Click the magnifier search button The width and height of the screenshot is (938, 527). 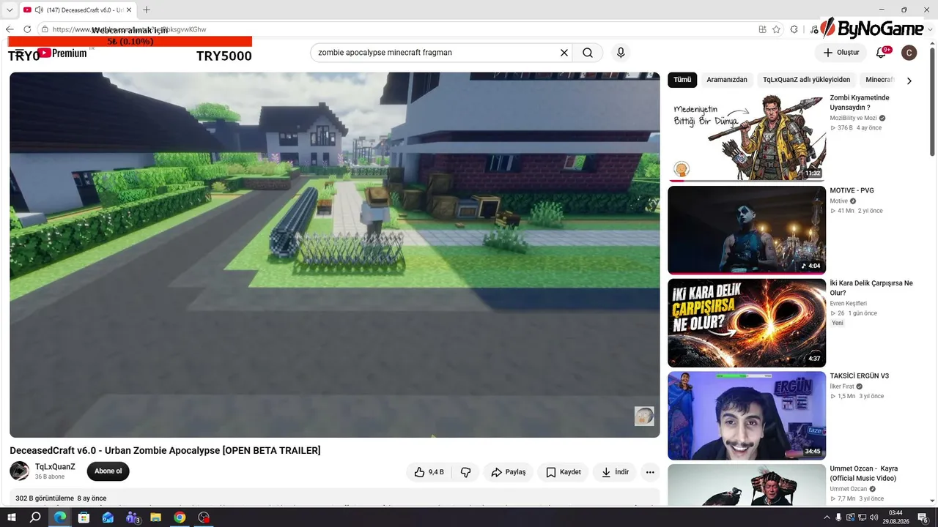click(x=588, y=53)
